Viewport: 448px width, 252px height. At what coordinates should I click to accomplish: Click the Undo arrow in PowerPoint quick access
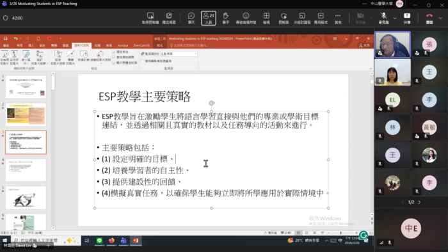pyautogui.click(x=16, y=38)
